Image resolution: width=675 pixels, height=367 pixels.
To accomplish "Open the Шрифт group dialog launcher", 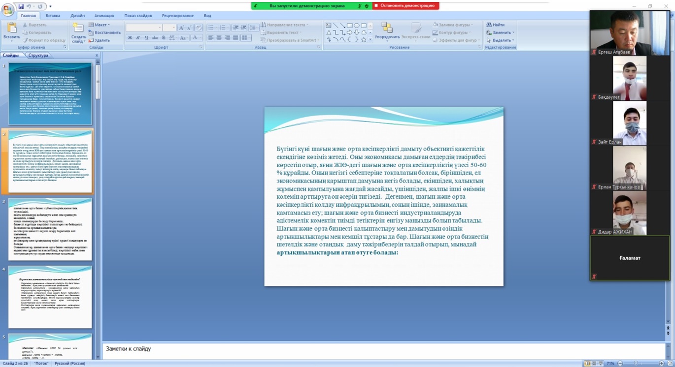I will (x=201, y=47).
